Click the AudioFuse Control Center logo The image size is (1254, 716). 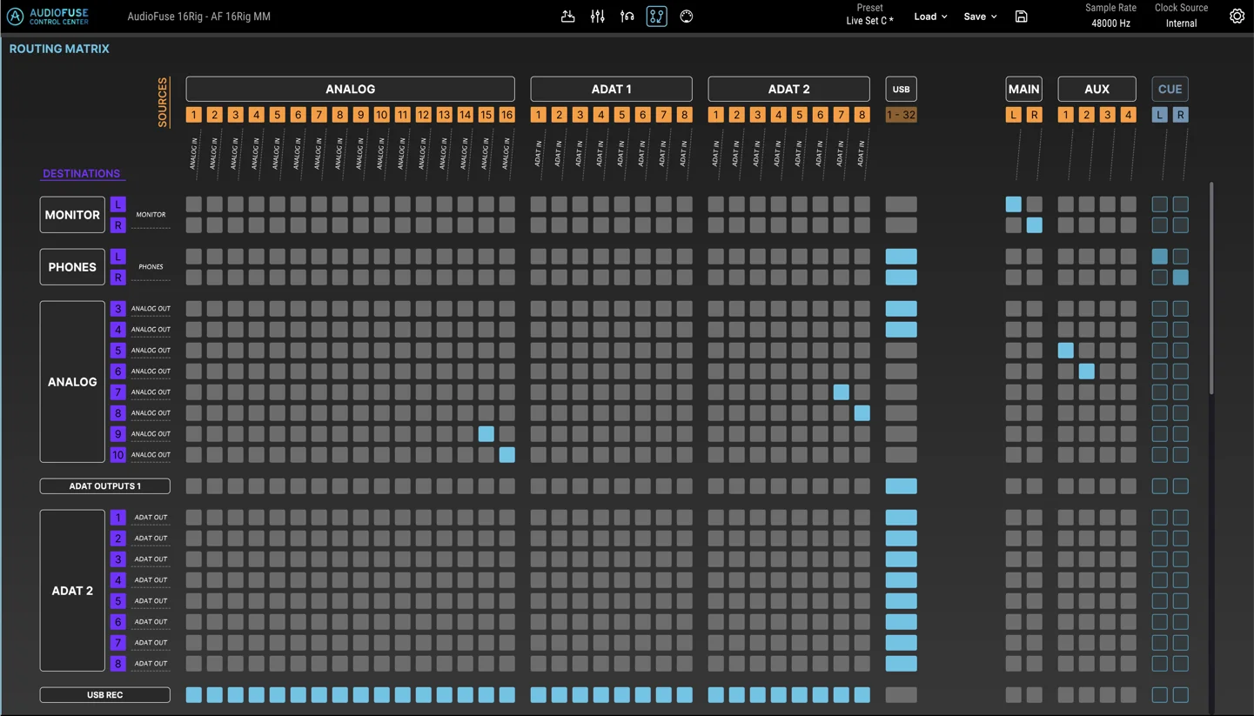coord(49,17)
